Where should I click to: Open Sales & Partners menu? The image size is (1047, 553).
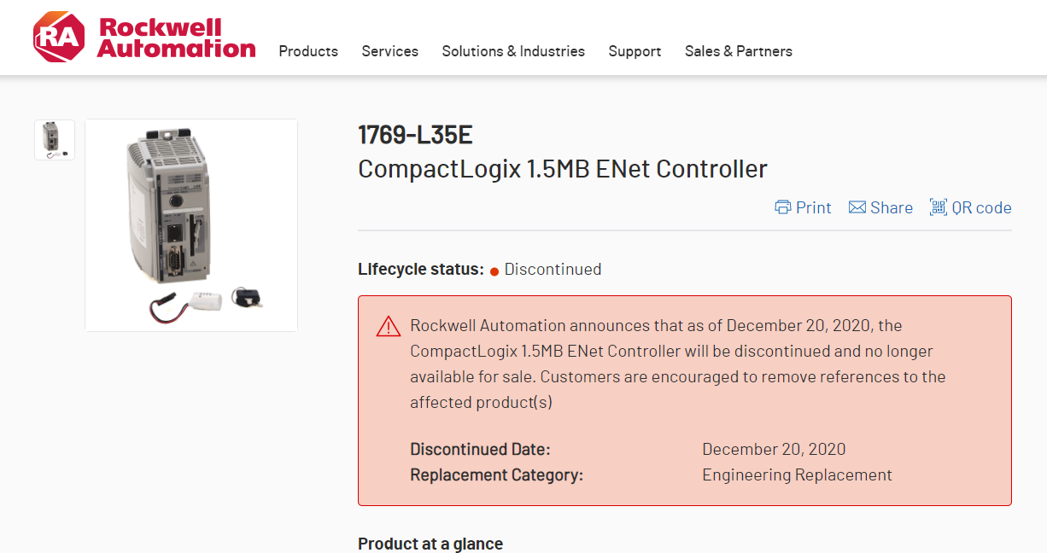pos(738,51)
